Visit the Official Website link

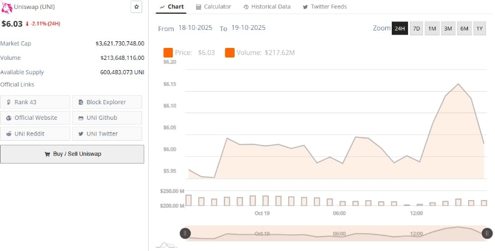(x=35, y=118)
